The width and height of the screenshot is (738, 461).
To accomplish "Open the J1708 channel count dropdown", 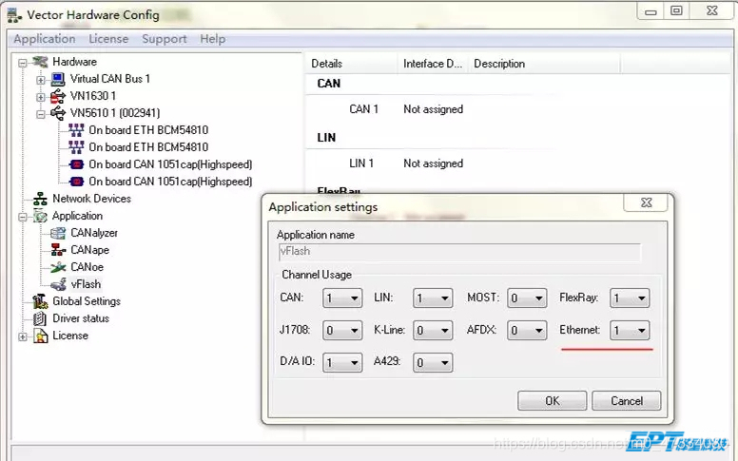I will click(x=342, y=331).
